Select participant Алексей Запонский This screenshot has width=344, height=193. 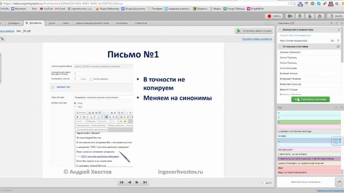[x=290, y=53]
